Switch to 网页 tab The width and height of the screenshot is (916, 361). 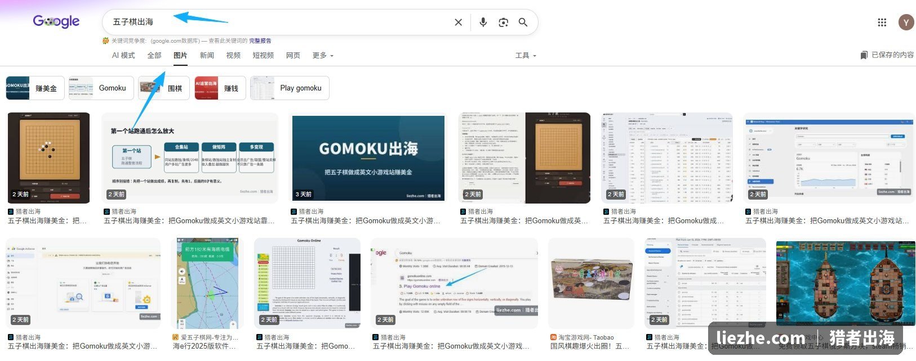click(293, 55)
